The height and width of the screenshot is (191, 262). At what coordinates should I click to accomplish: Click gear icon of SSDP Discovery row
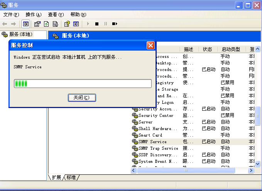click(x=135, y=155)
